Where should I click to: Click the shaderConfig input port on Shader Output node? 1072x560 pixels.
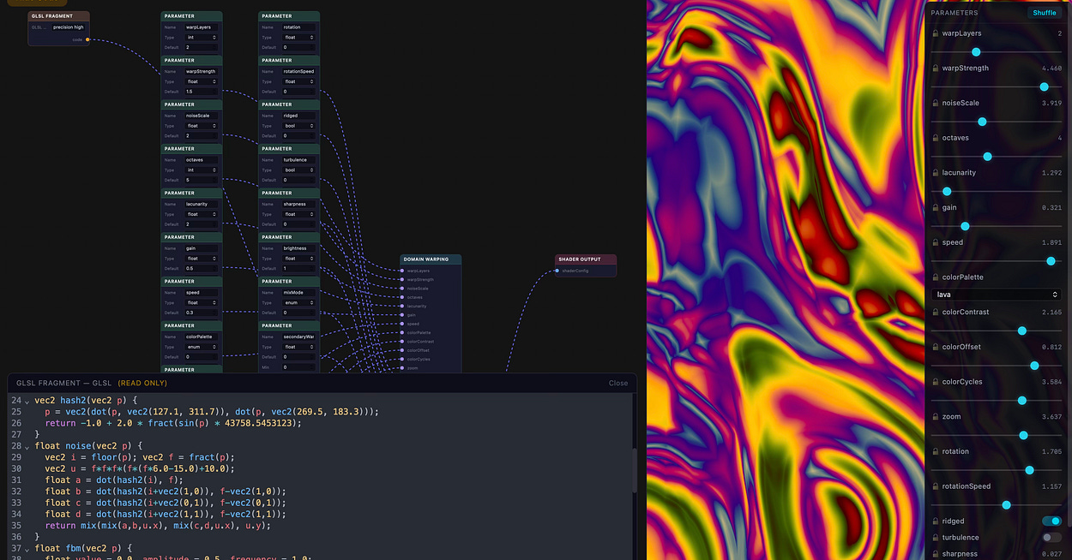pyautogui.click(x=557, y=271)
